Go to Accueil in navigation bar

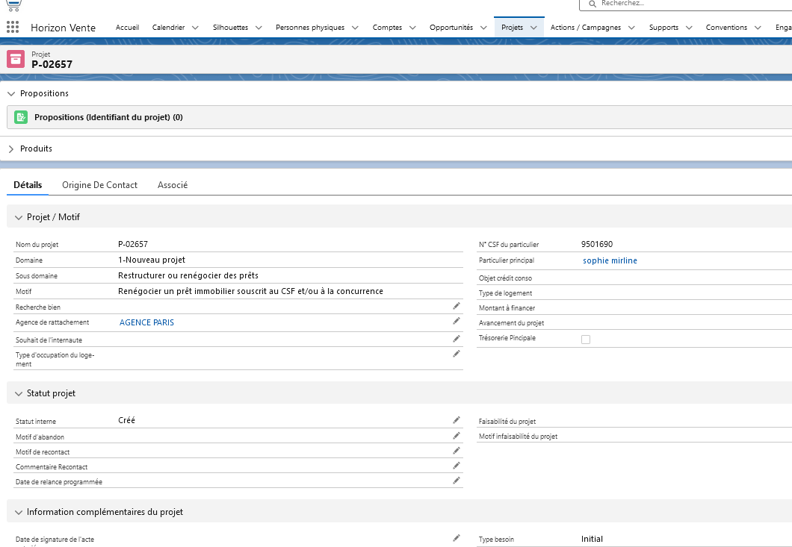point(127,28)
